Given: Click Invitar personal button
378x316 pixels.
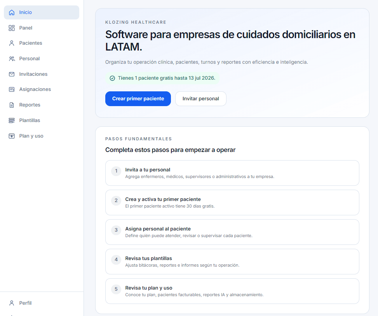Looking at the screenshot, I should pyautogui.click(x=200, y=99).
